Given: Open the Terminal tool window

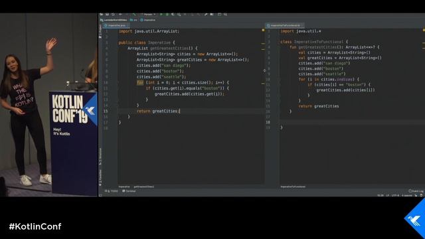Looking at the screenshot, I should (x=129, y=191).
